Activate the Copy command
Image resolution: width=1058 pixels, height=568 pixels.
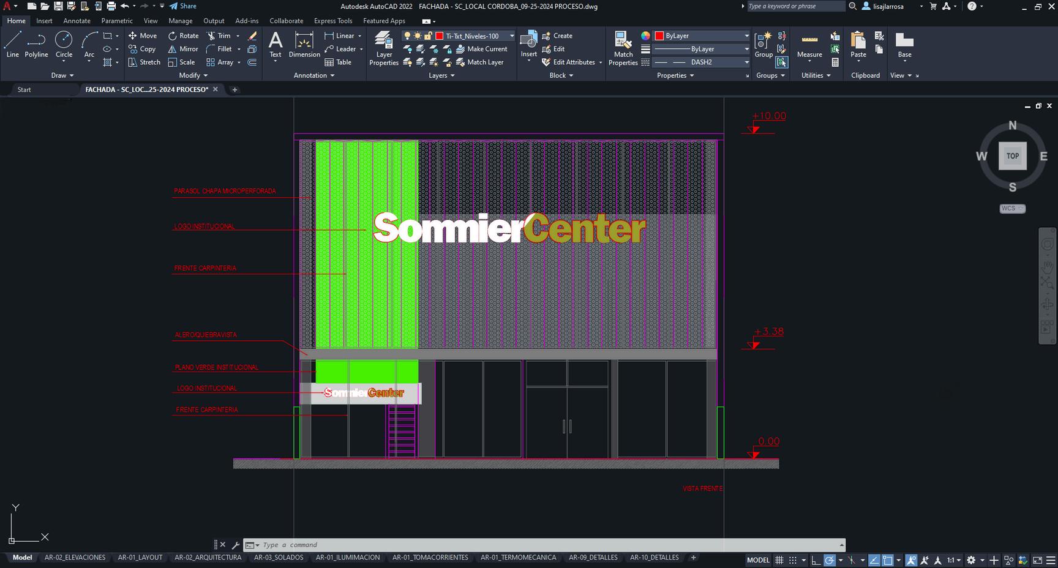tap(142, 49)
